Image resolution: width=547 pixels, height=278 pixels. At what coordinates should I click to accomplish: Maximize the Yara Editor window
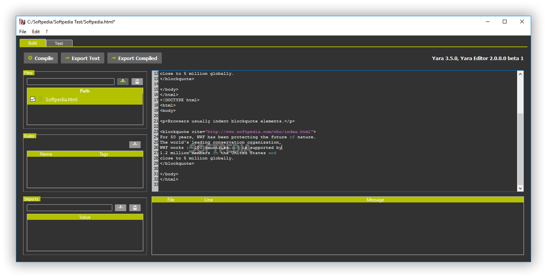point(505,22)
